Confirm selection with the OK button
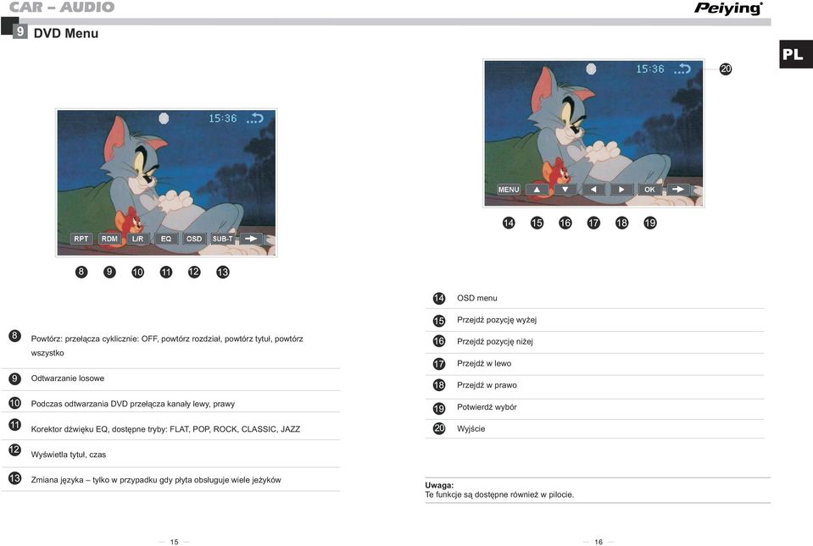Viewport: 813px width, 546px height. [x=649, y=190]
